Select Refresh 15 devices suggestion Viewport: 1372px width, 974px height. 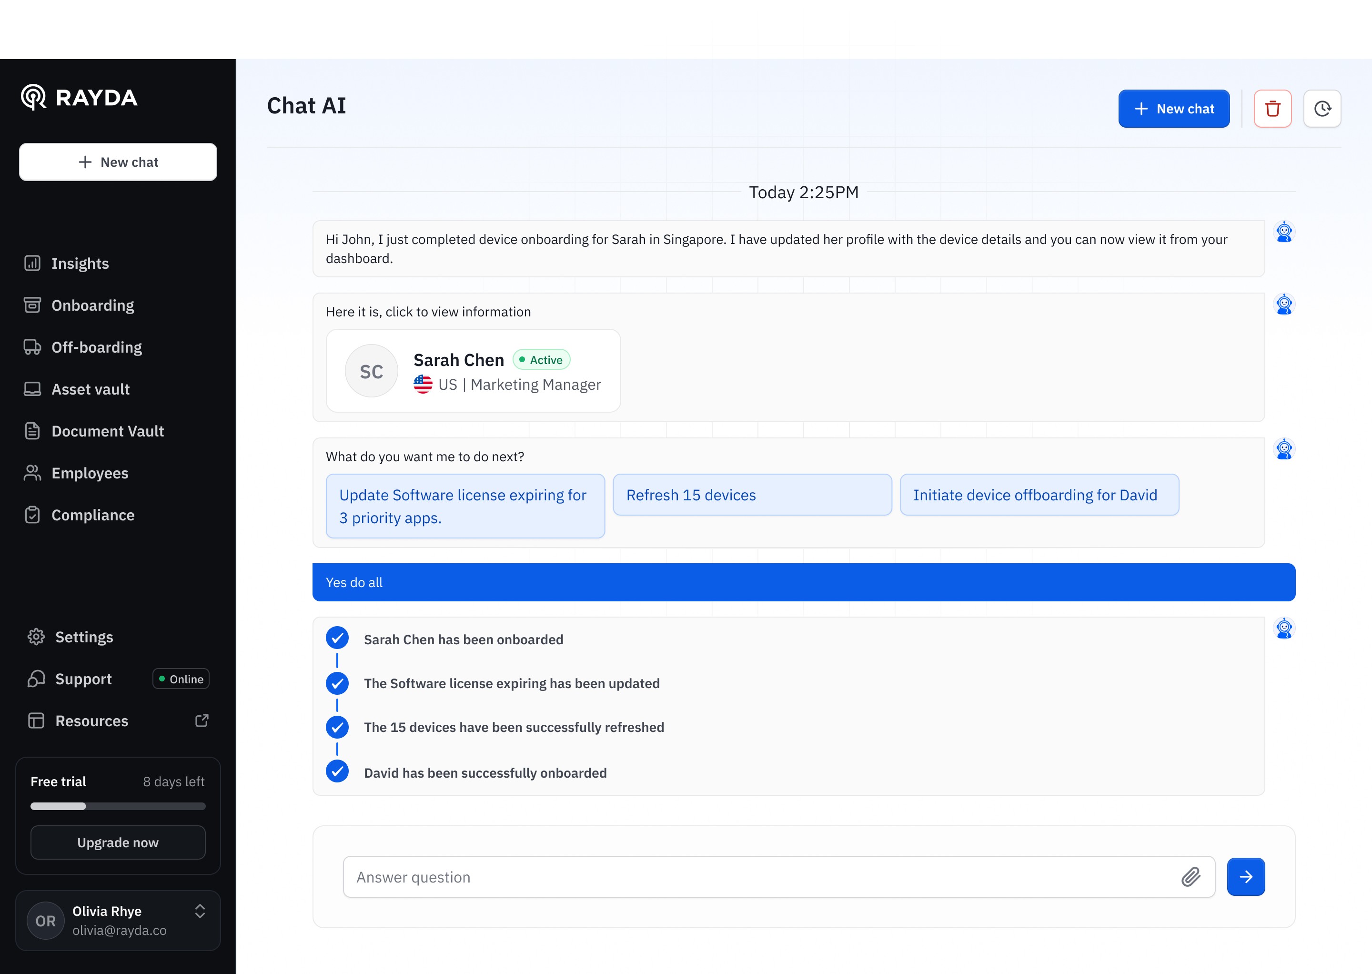click(x=752, y=495)
